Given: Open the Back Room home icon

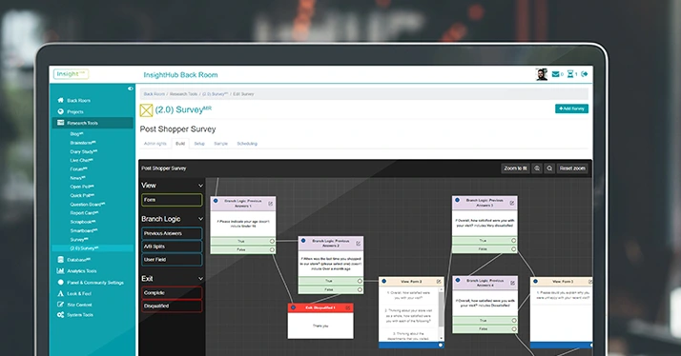Looking at the screenshot, I should tap(60, 100).
